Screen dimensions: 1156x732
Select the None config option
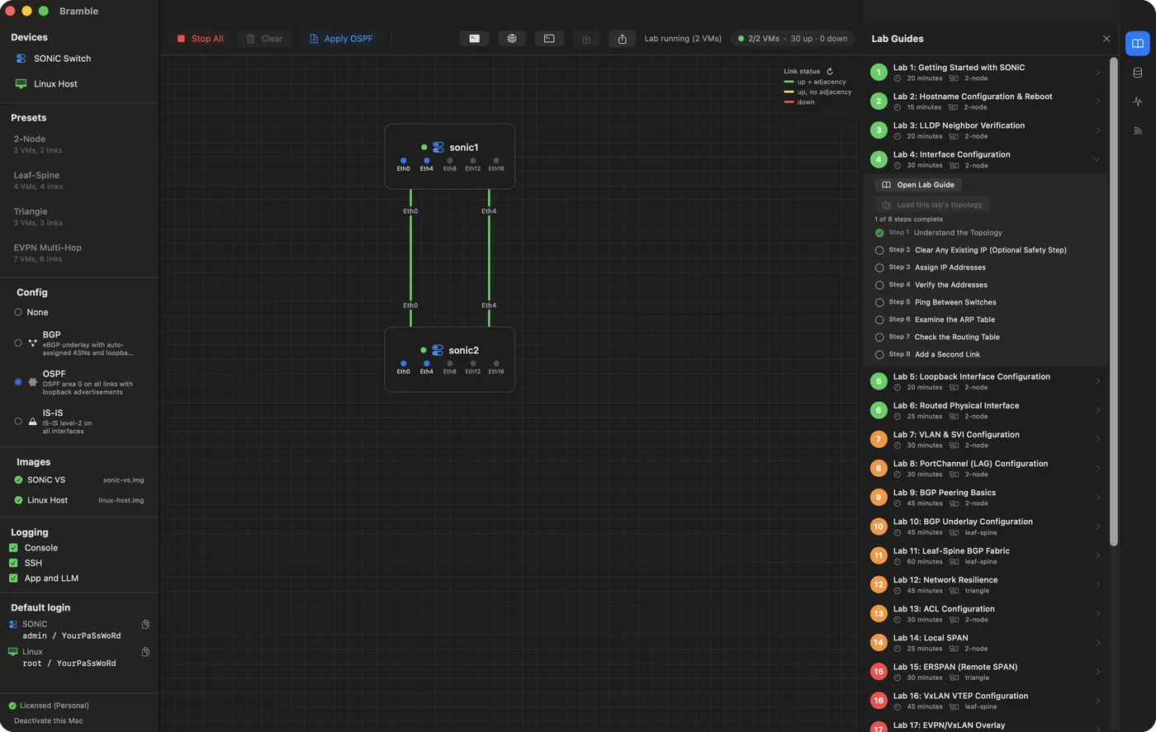coord(18,312)
